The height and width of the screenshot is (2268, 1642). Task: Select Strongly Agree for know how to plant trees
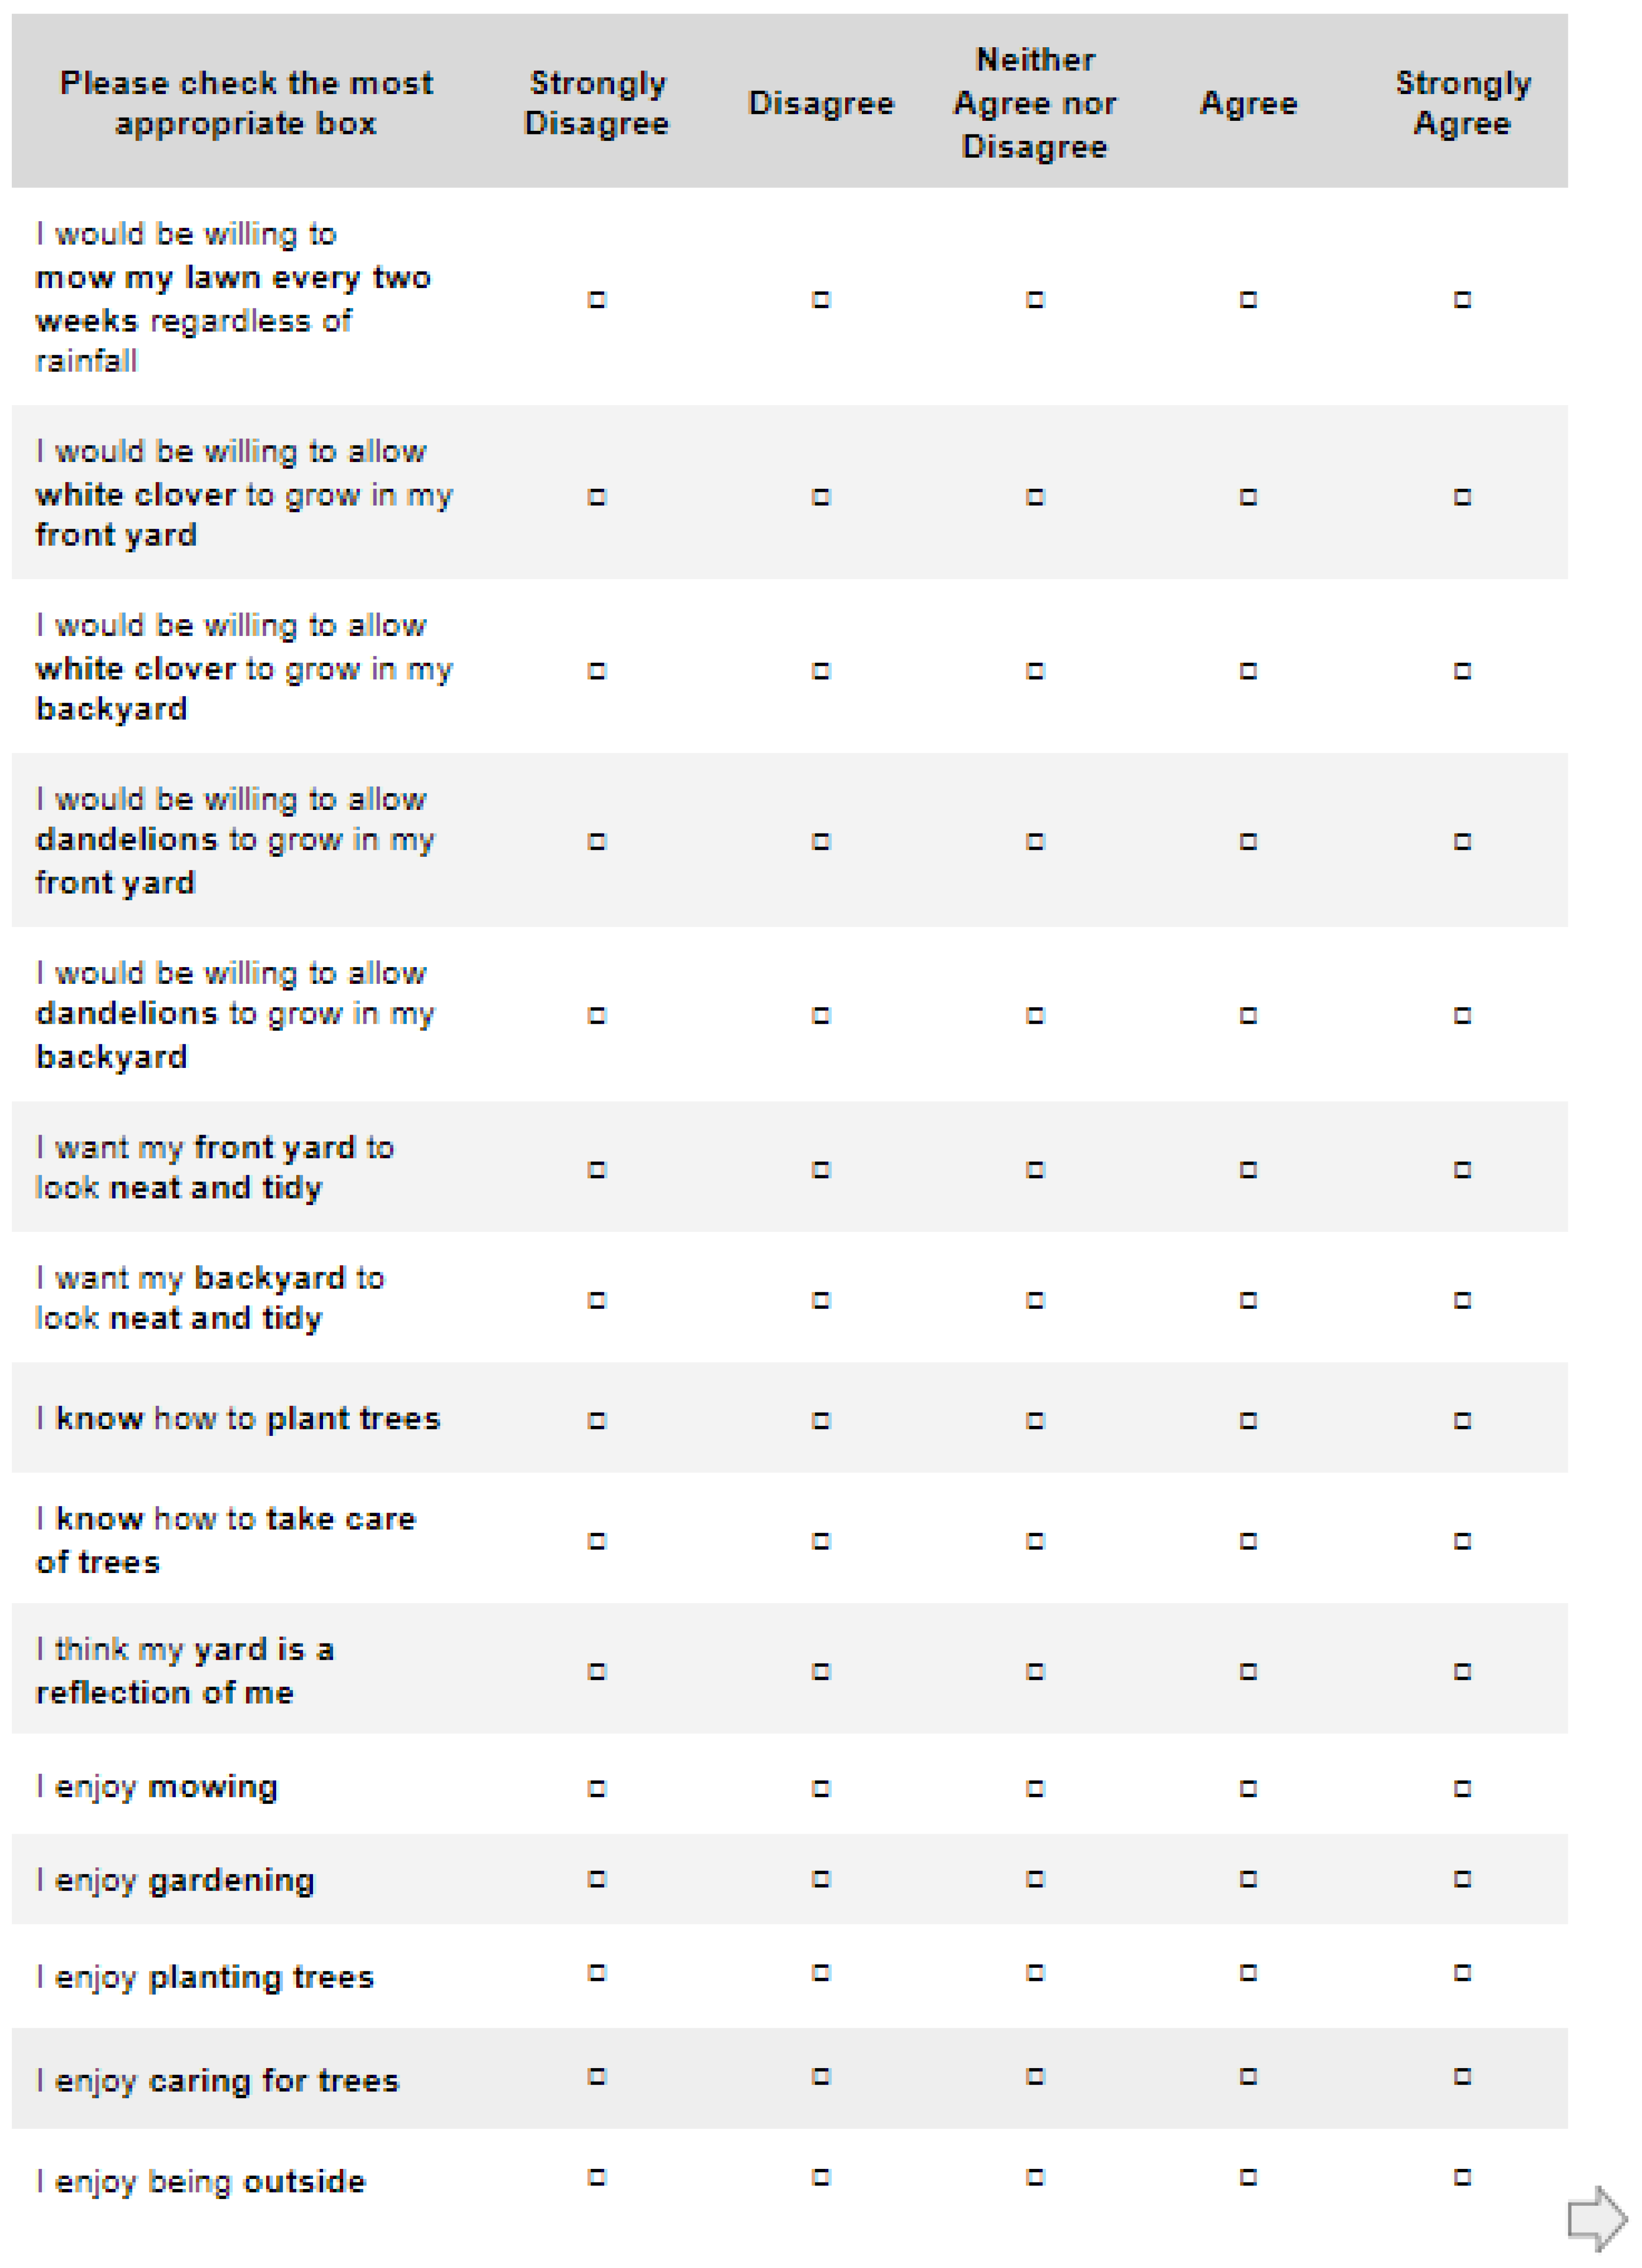click(1462, 1421)
